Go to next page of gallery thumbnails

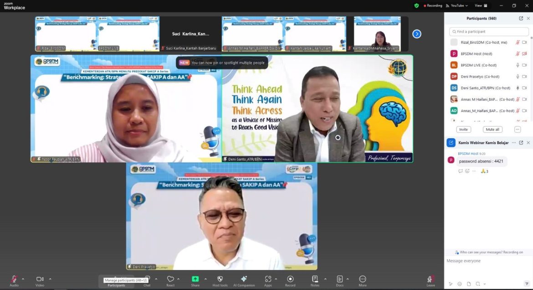tap(417, 34)
